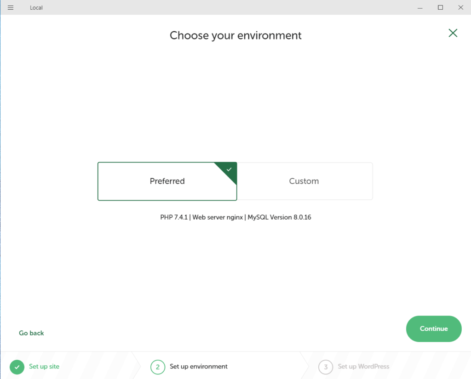This screenshot has width=471, height=379.
Task: Click the Go back link
Action: (x=31, y=333)
